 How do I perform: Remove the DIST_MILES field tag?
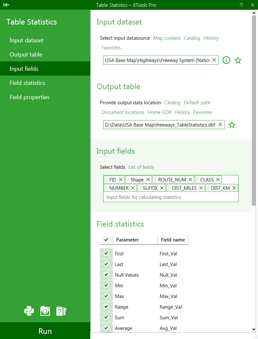point(201,188)
